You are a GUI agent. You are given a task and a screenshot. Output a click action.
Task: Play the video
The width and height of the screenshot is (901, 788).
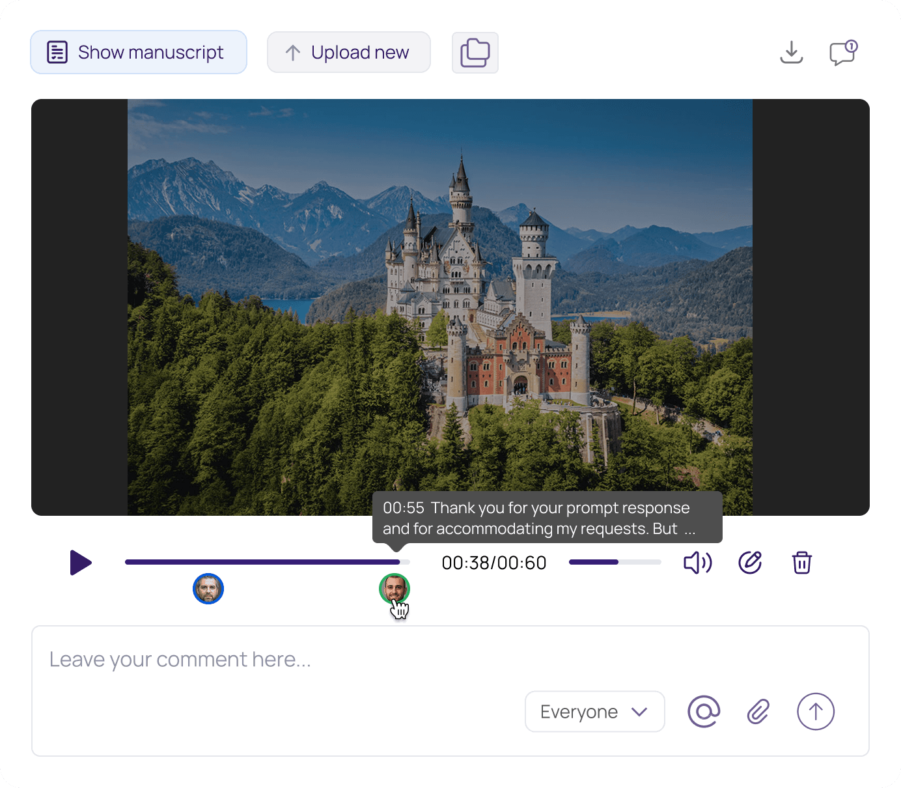click(x=81, y=563)
